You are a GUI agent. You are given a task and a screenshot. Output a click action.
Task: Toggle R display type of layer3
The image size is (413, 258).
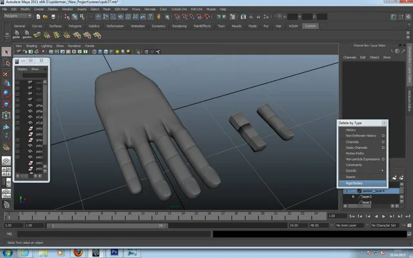click(x=353, y=197)
